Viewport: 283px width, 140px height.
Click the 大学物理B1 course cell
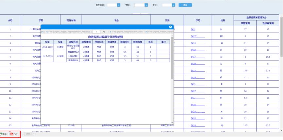pos(73,56)
